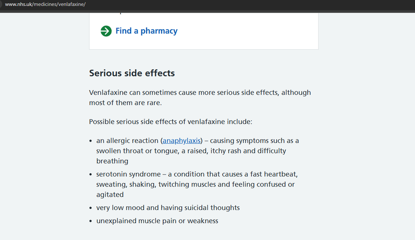The height and width of the screenshot is (240, 415).
Task: Click the white card containing Find a pharmacy
Action: click(x=204, y=31)
